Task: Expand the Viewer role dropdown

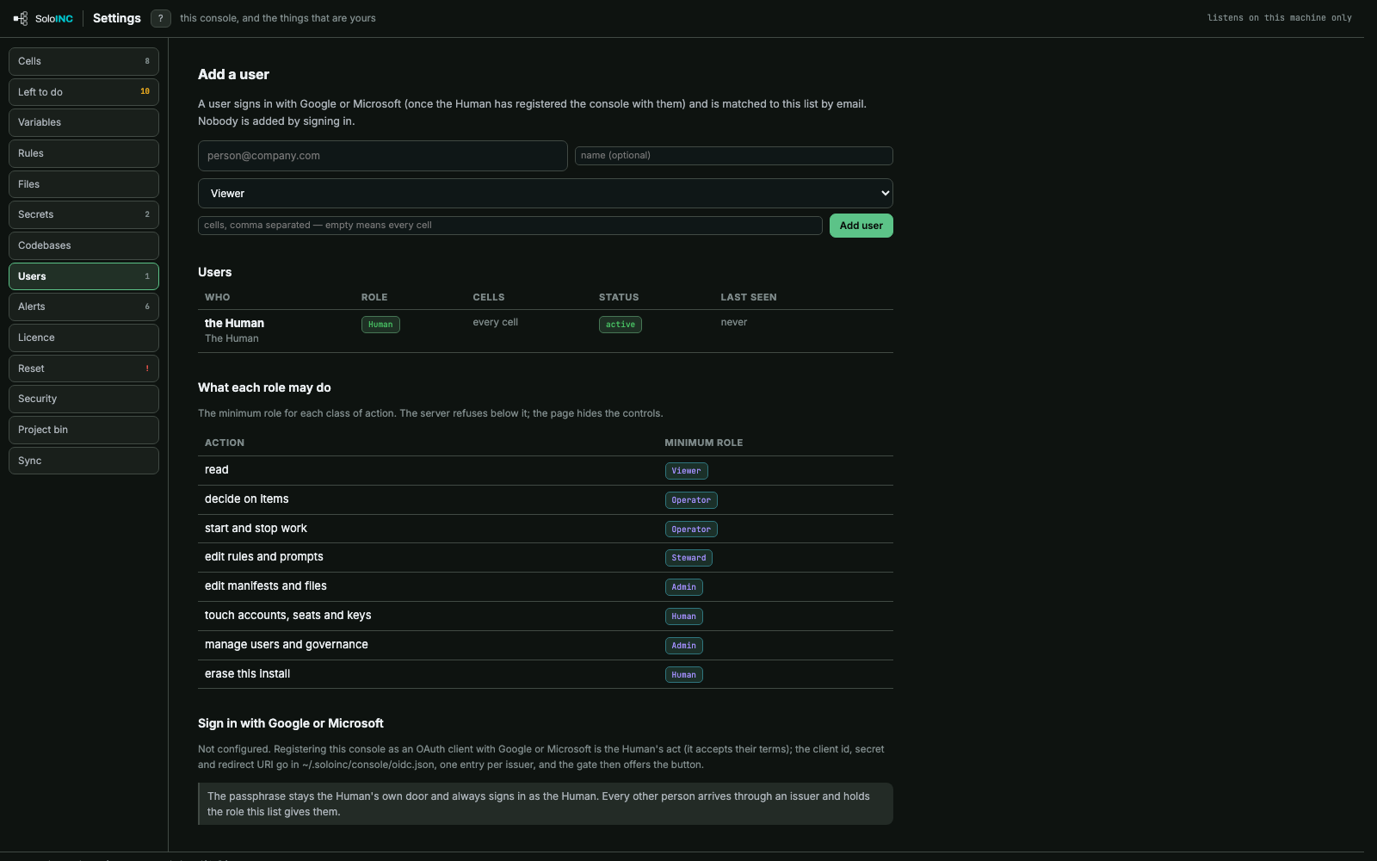Action: [546, 194]
